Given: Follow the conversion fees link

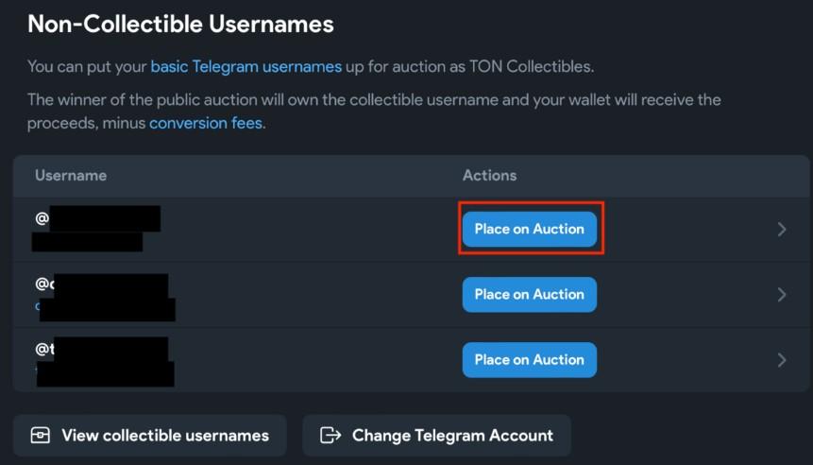Looking at the screenshot, I should [x=206, y=123].
